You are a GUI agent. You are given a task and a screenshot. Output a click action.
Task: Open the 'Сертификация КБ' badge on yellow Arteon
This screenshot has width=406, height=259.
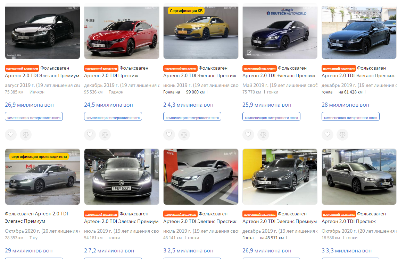(186, 11)
